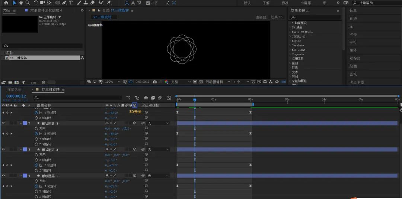Click the show channel RGB icon

(166, 82)
